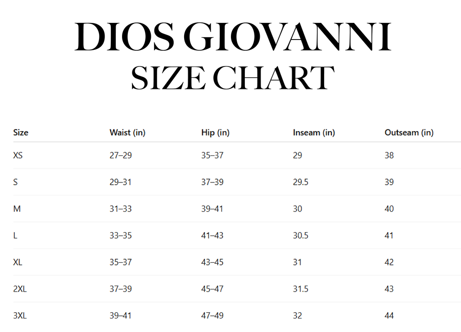Click outseam value 40 for M
The image size is (461, 332).
point(389,209)
